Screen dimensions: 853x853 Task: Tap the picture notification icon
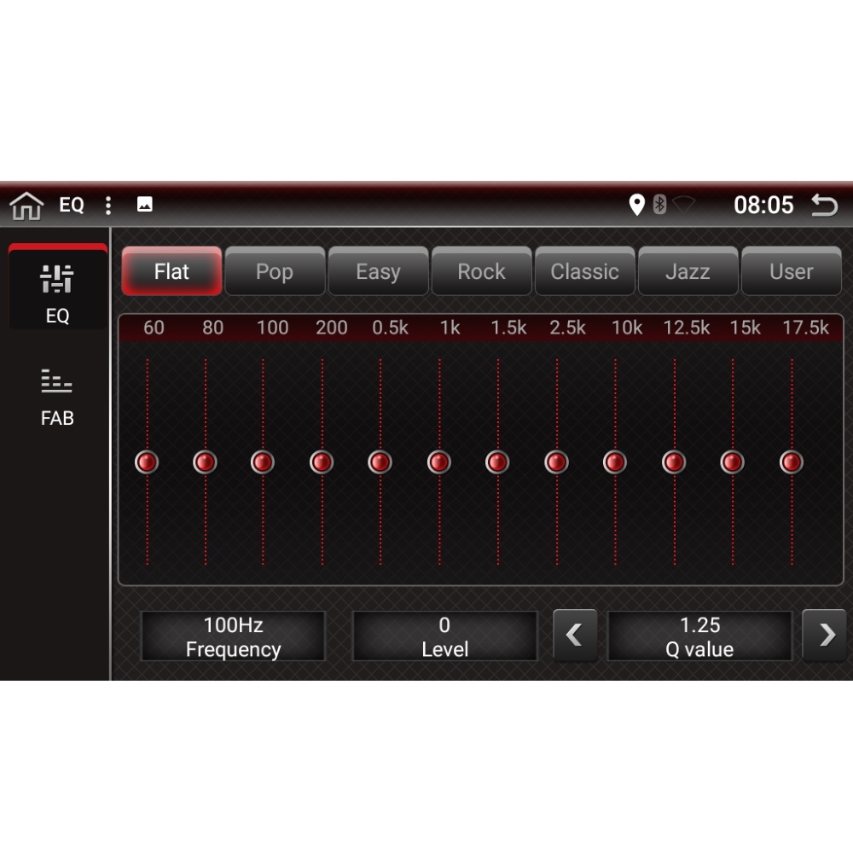click(144, 205)
